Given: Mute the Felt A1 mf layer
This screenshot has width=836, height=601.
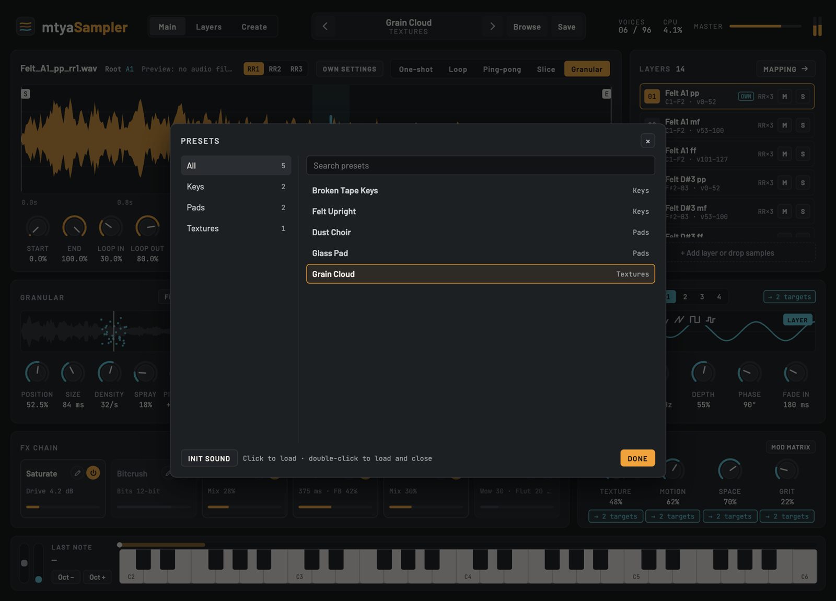Looking at the screenshot, I should click(x=784, y=125).
